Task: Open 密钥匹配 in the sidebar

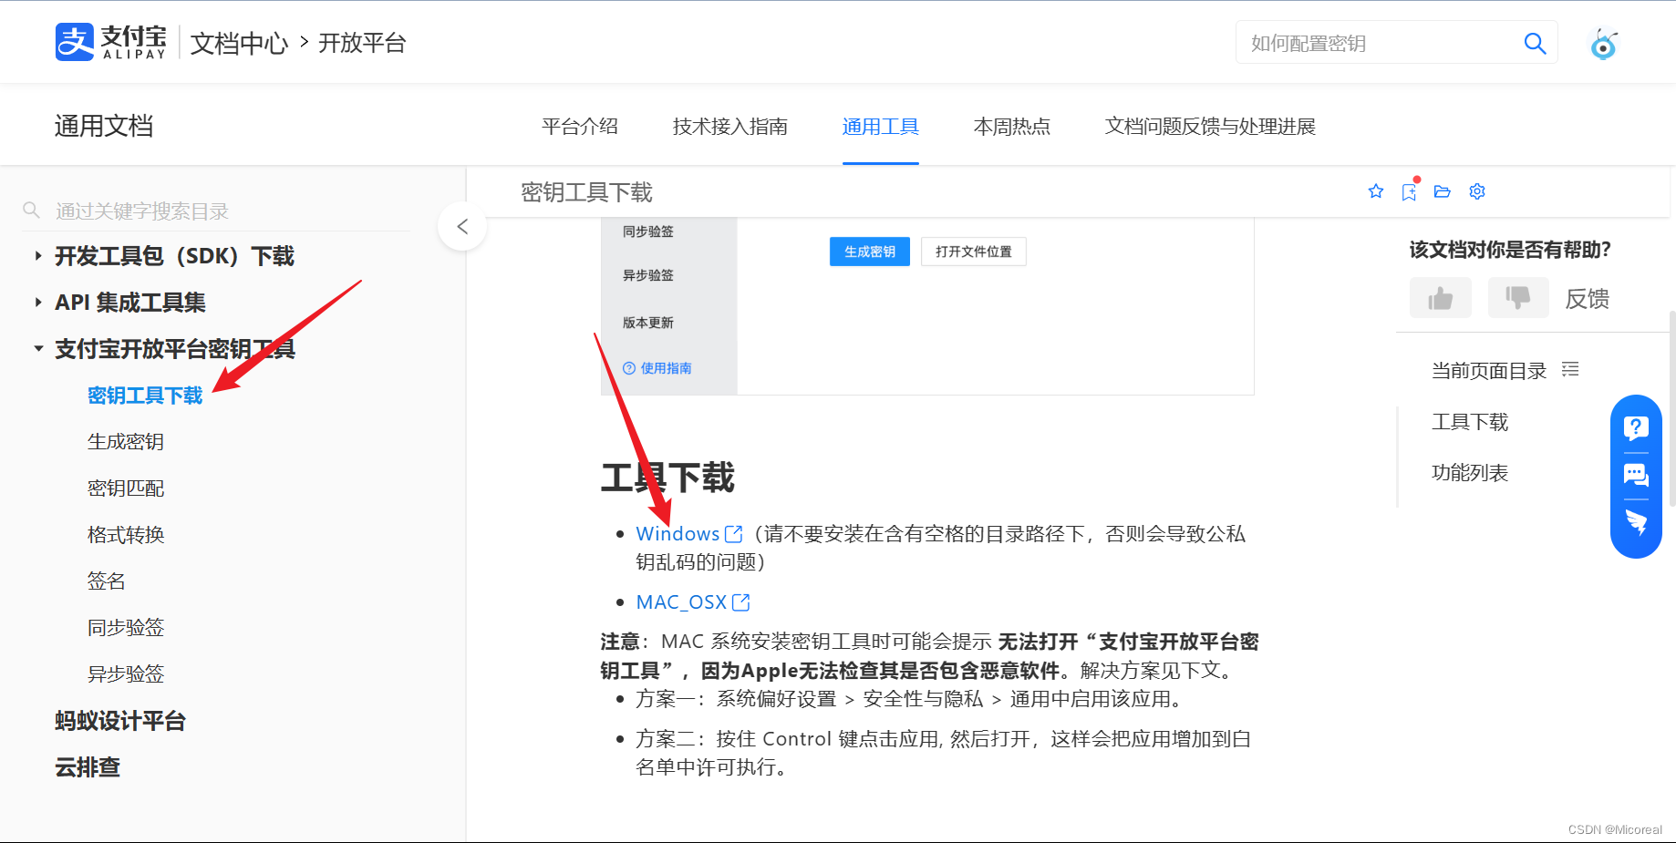Action: (126, 488)
